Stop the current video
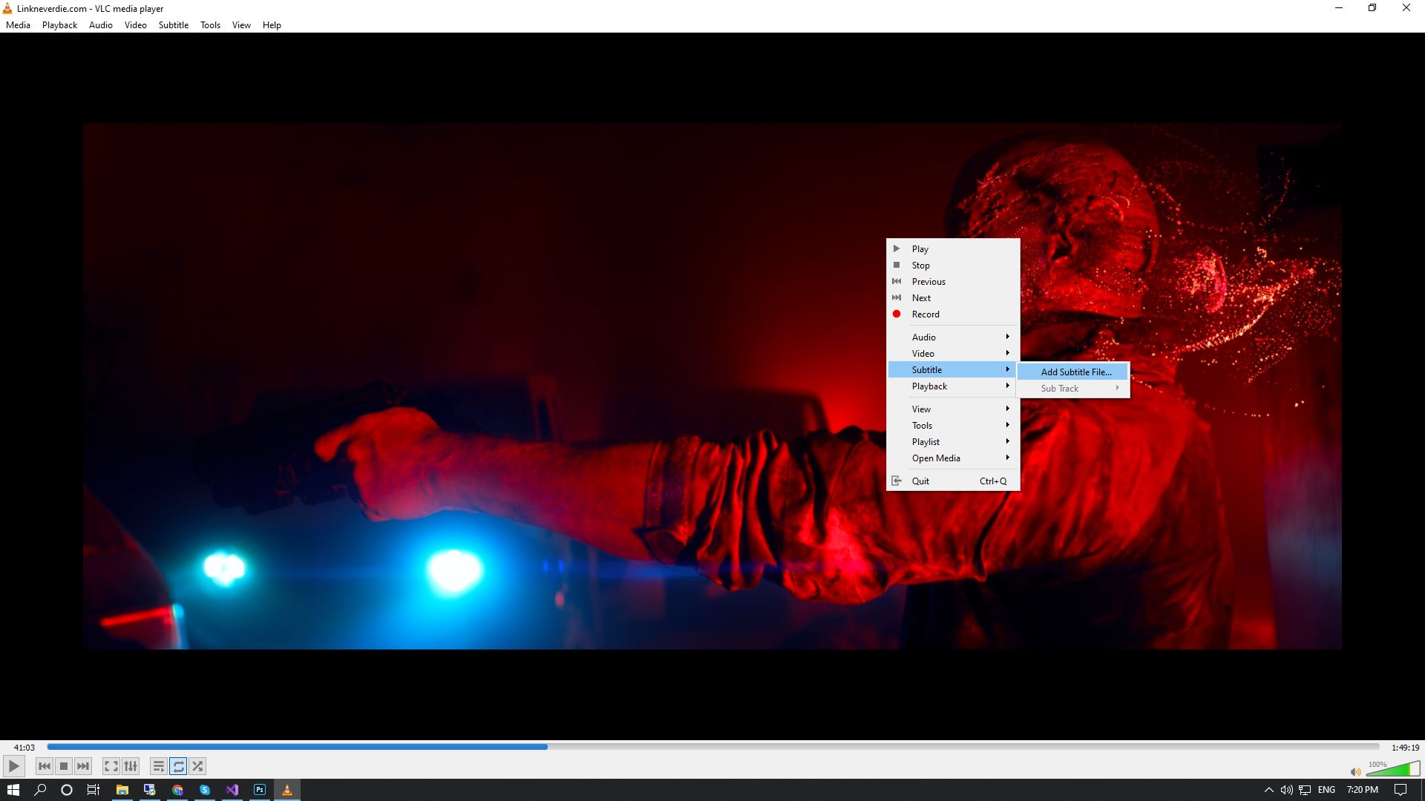 coord(64,766)
